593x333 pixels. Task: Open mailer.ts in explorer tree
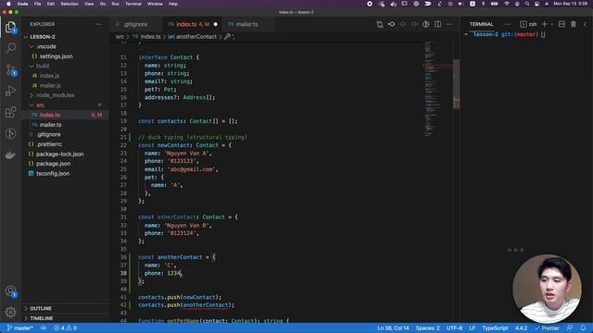[50, 125]
